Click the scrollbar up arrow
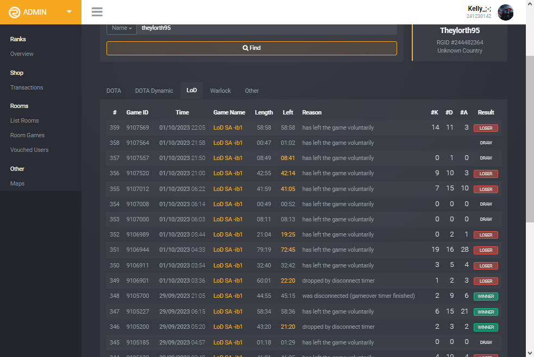The height and width of the screenshot is (357, 534). pos(530,3)
